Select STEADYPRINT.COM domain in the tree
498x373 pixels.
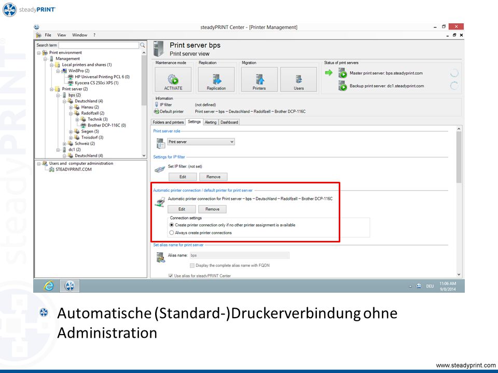(x=73, y=169)
